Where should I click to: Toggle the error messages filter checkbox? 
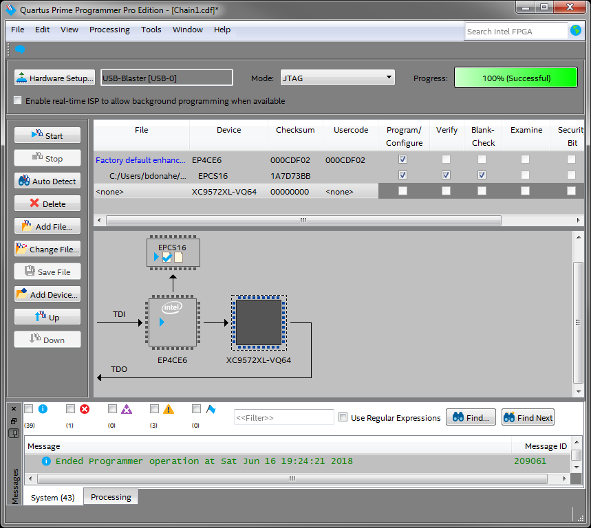(x=70, y=408)
